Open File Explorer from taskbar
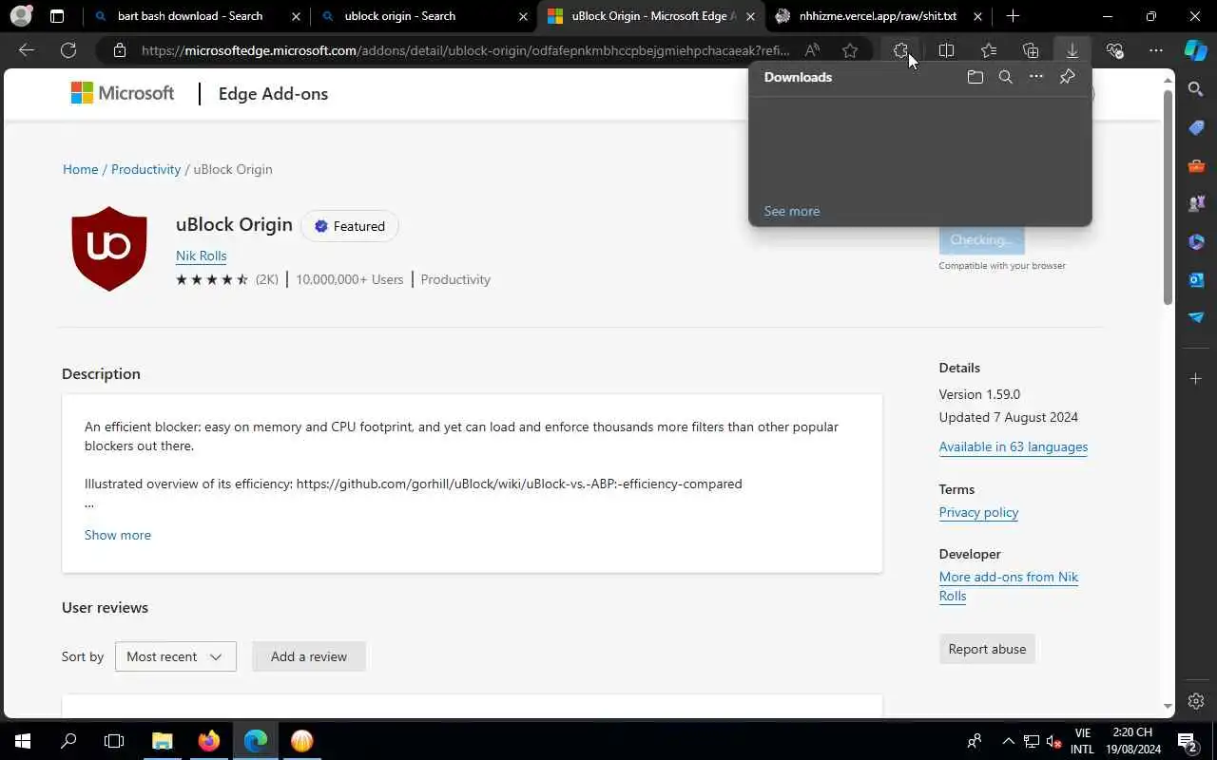The height and width of the screenshot is (760, 1217). (163, 741)
